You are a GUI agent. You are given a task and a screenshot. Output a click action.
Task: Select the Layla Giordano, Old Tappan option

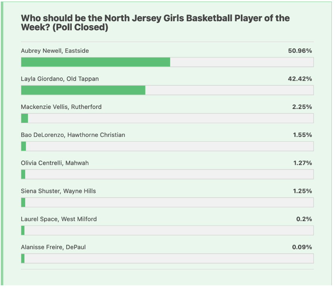60,79
